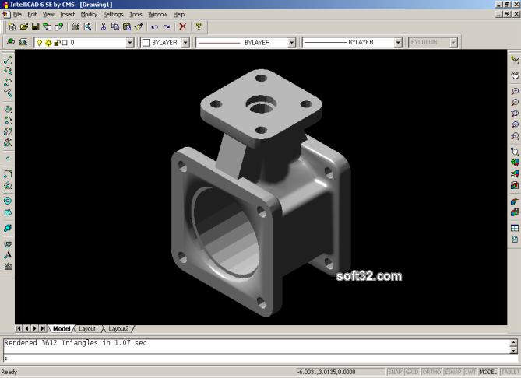Click the printer icon to print
This screenshot has height=378, width=521.
[76, 27]
